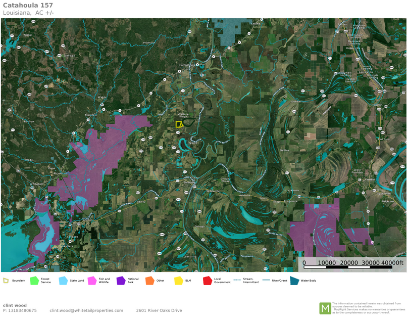Click the clint wood agent name
Viewport: 408px width, 316px height.
pyautogui.click(x=15, y=305)
